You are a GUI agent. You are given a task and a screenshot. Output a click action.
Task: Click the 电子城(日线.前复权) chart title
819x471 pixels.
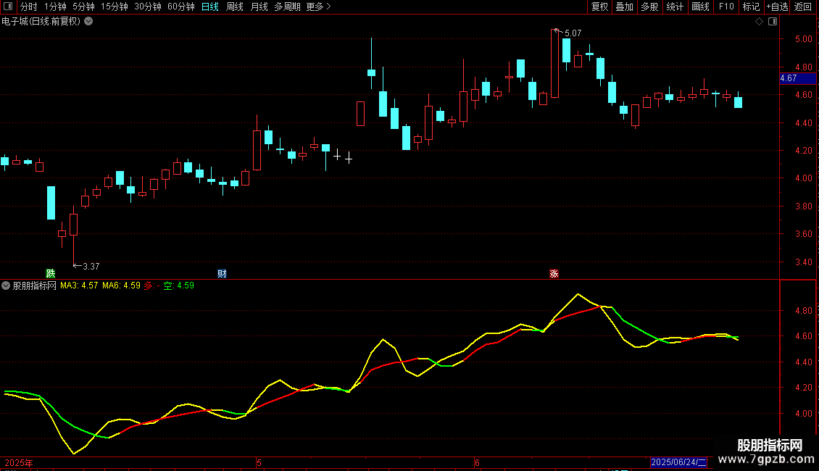[x=41, y=22]
